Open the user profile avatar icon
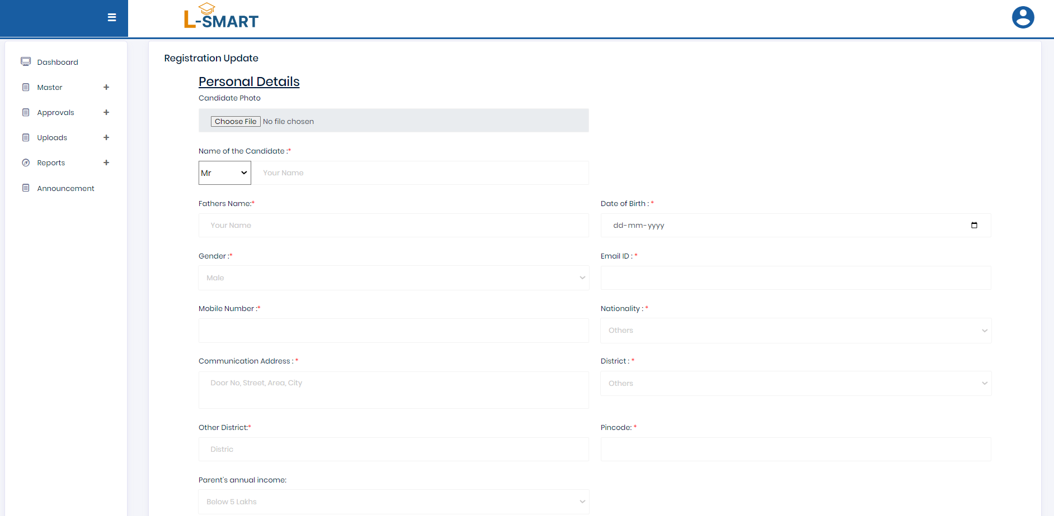Screen dimensions: 1054x516 (x=1023, y=17)
